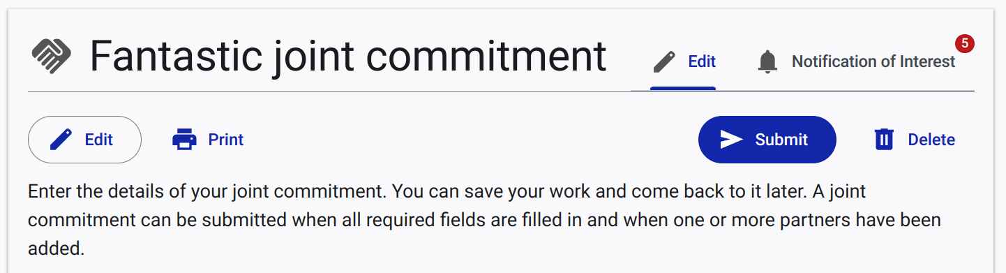Open the Notification of Interest tab
This screenshot has width=1006, height=273.
[x=873, y=61]
